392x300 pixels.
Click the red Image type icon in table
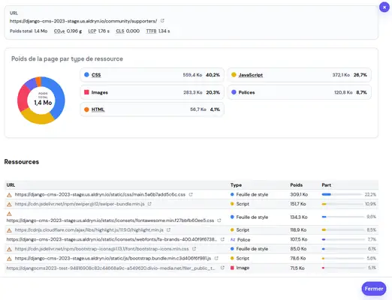[x=232, y=268]
